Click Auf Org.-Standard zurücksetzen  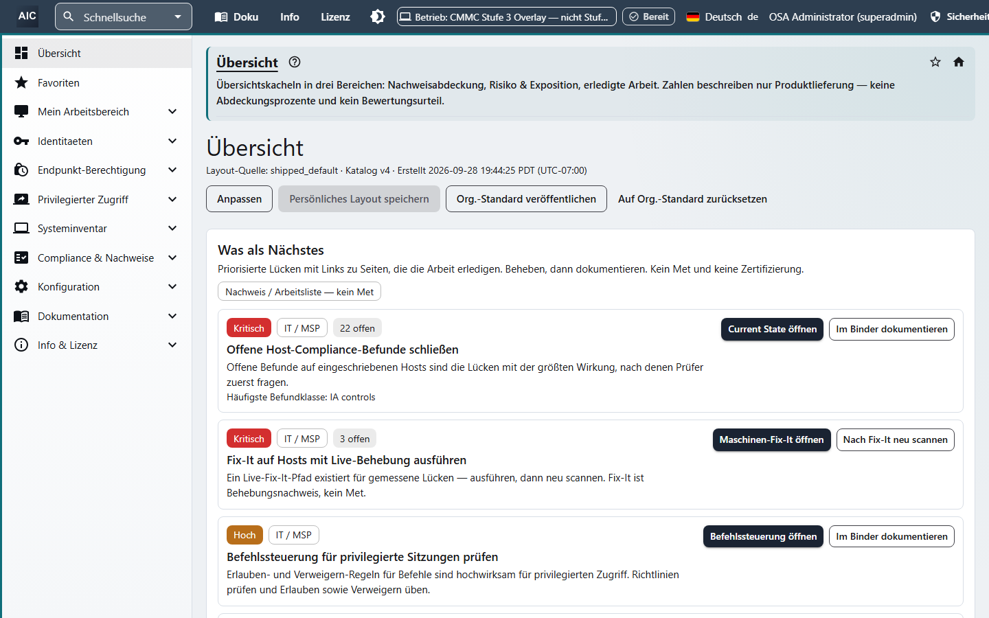pyautogui.click(x=692, y=198)
